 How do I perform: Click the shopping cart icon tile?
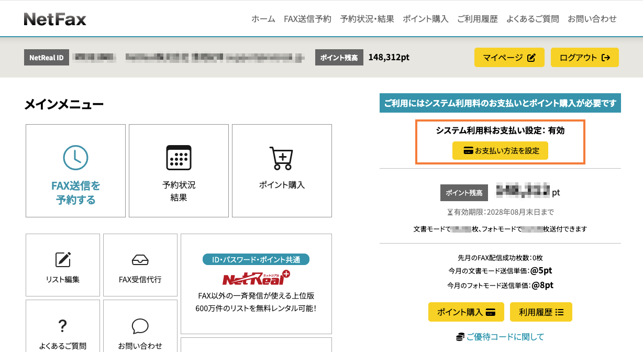[282, 170]
